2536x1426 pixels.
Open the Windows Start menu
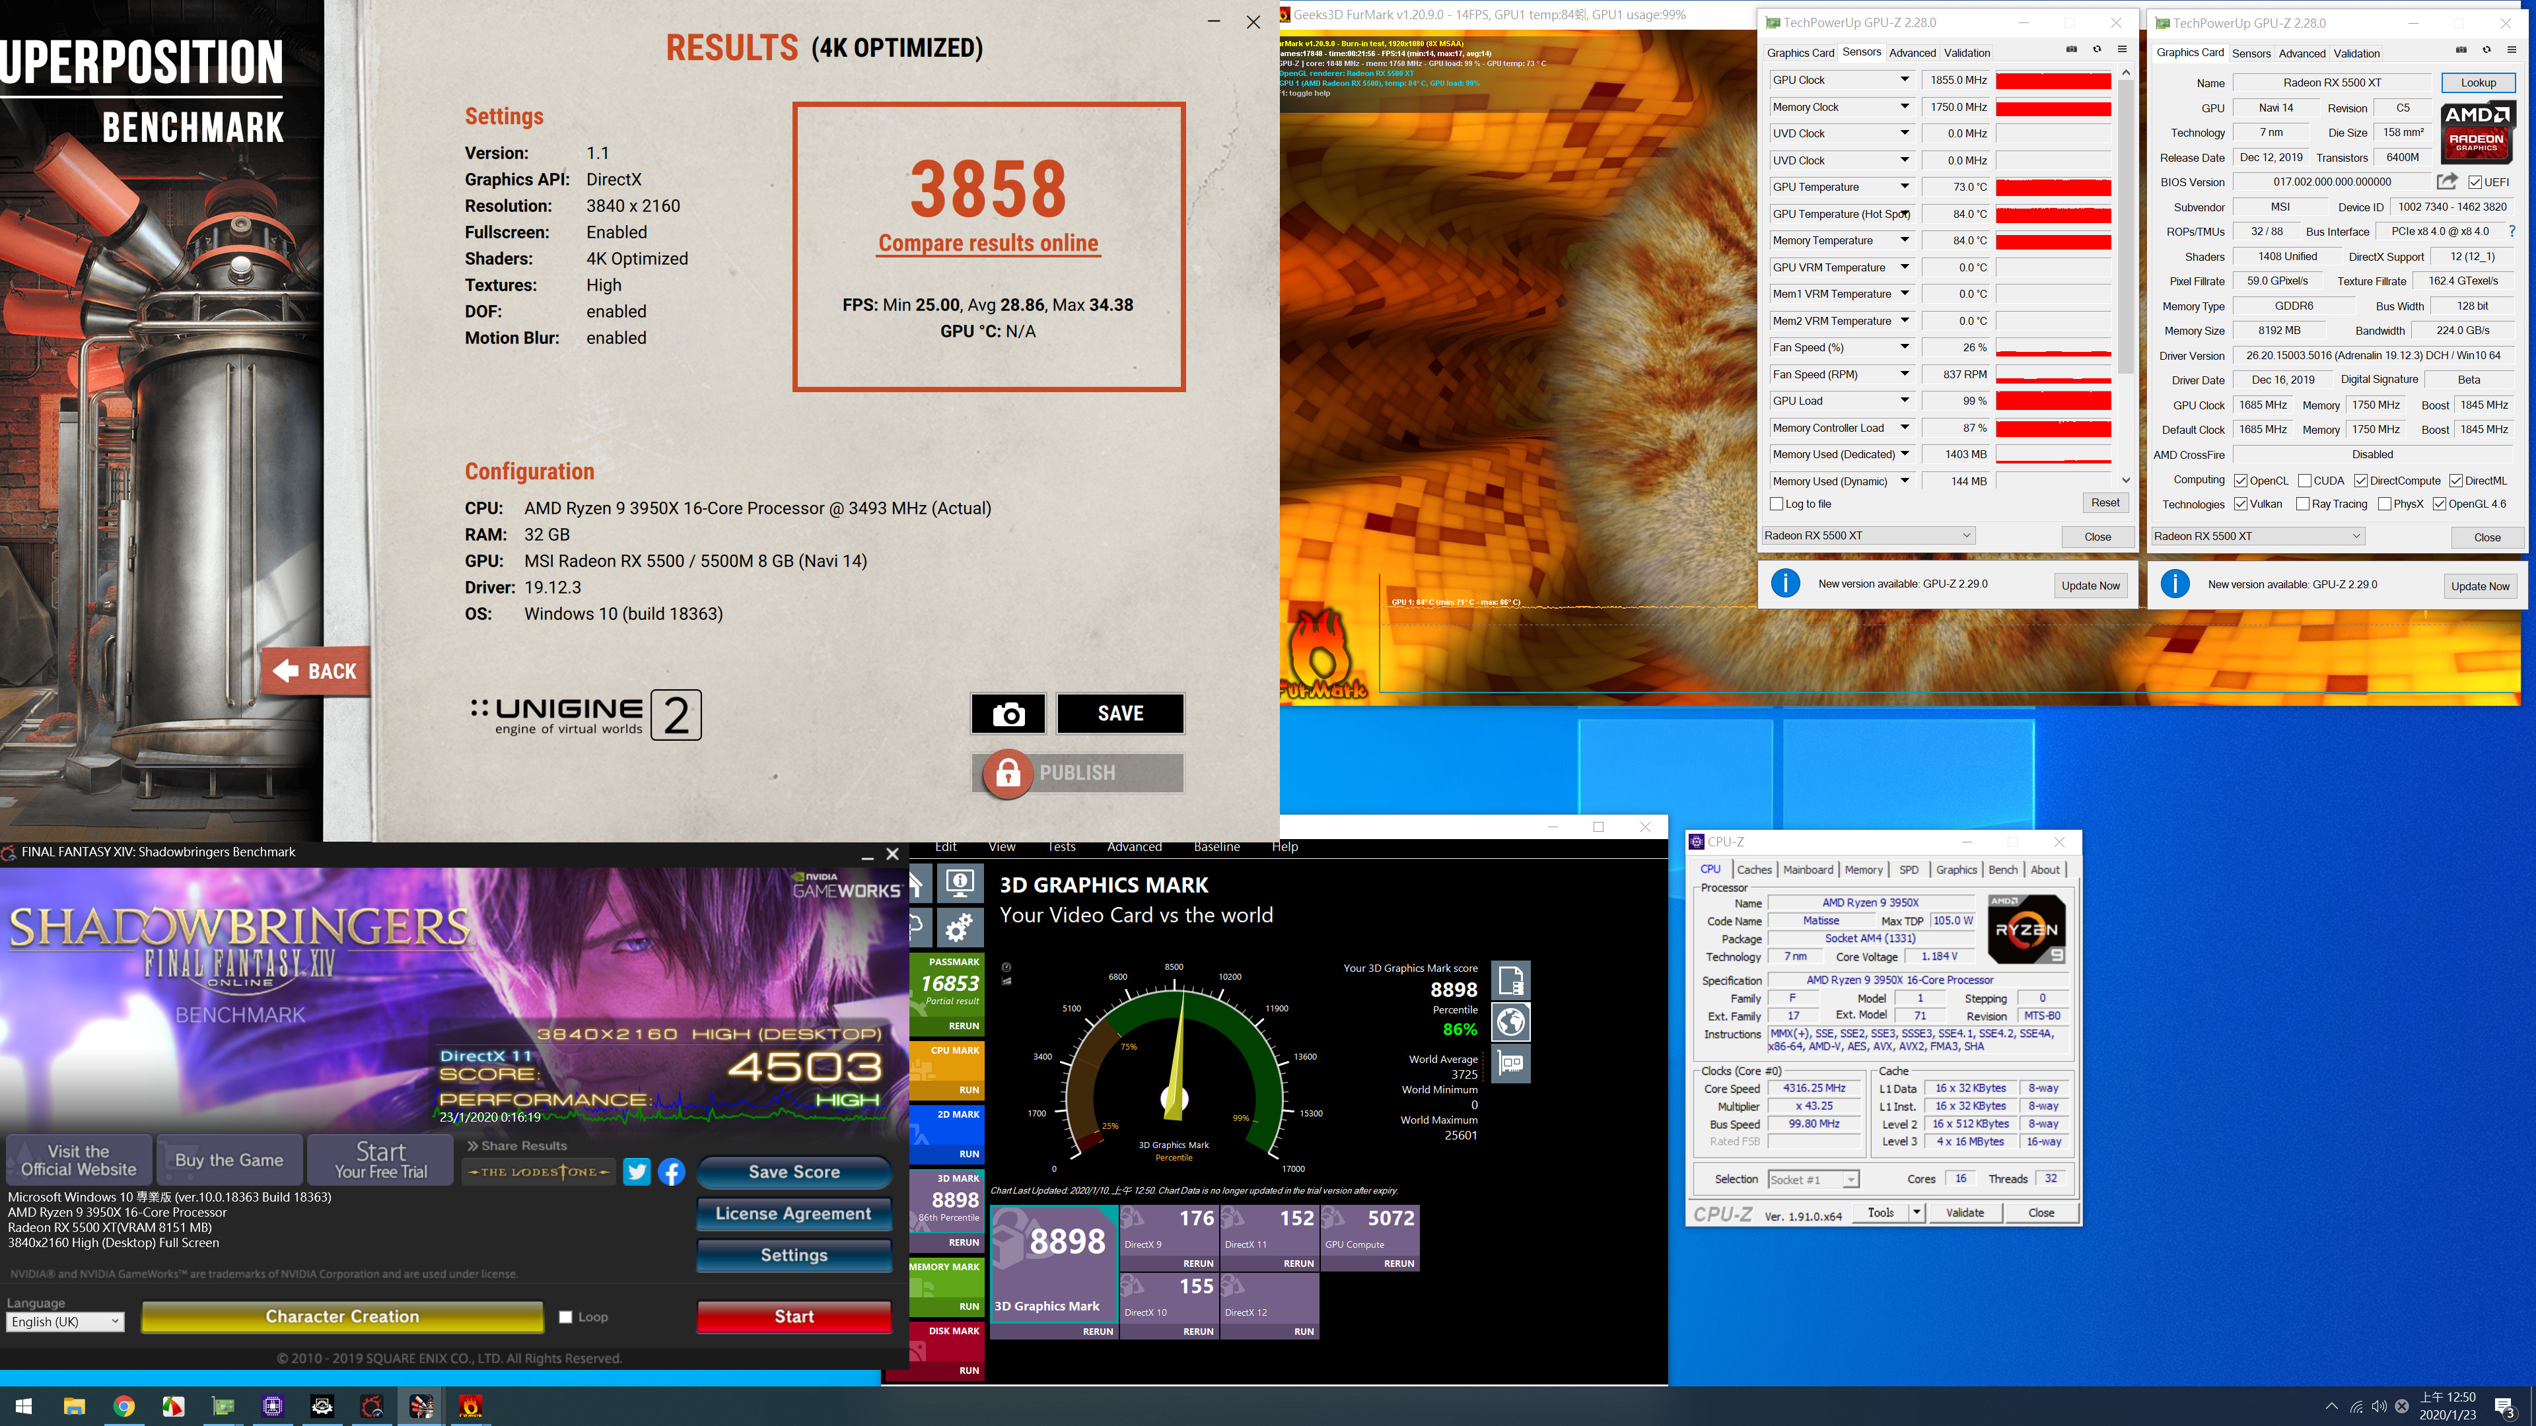click(24, 1406)
